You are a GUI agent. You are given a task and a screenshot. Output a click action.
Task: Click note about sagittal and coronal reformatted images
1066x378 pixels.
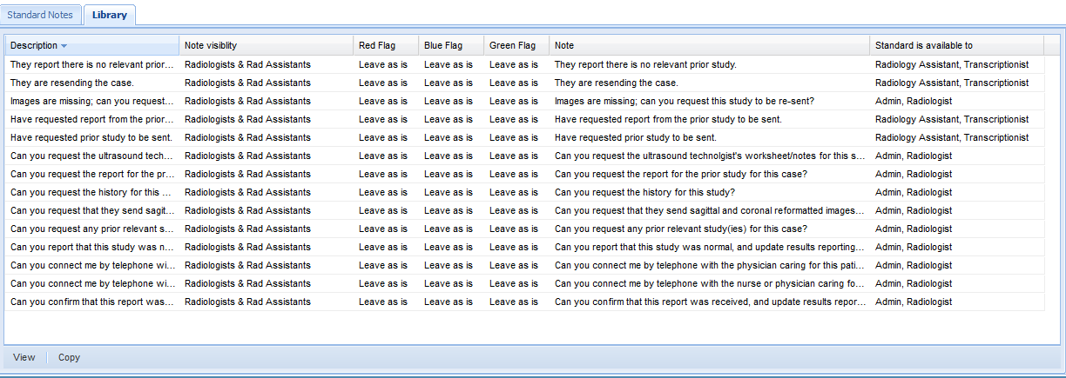pyautogui.click(x=709, y=210)
